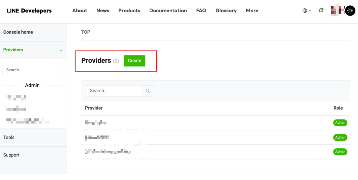Open the FAQ page
The width and height of the screenshot is (358, 180).
click(201, 10)
